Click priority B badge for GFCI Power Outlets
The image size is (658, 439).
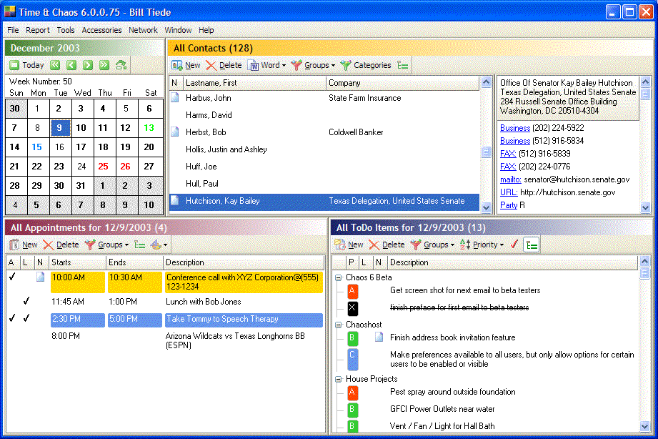coord(352,409)
